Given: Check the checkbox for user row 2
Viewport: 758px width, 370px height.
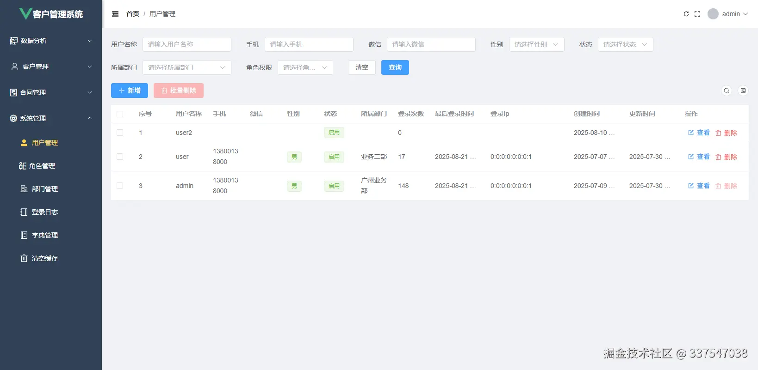Looking at the screenshot, I should (x=120, y=157).
